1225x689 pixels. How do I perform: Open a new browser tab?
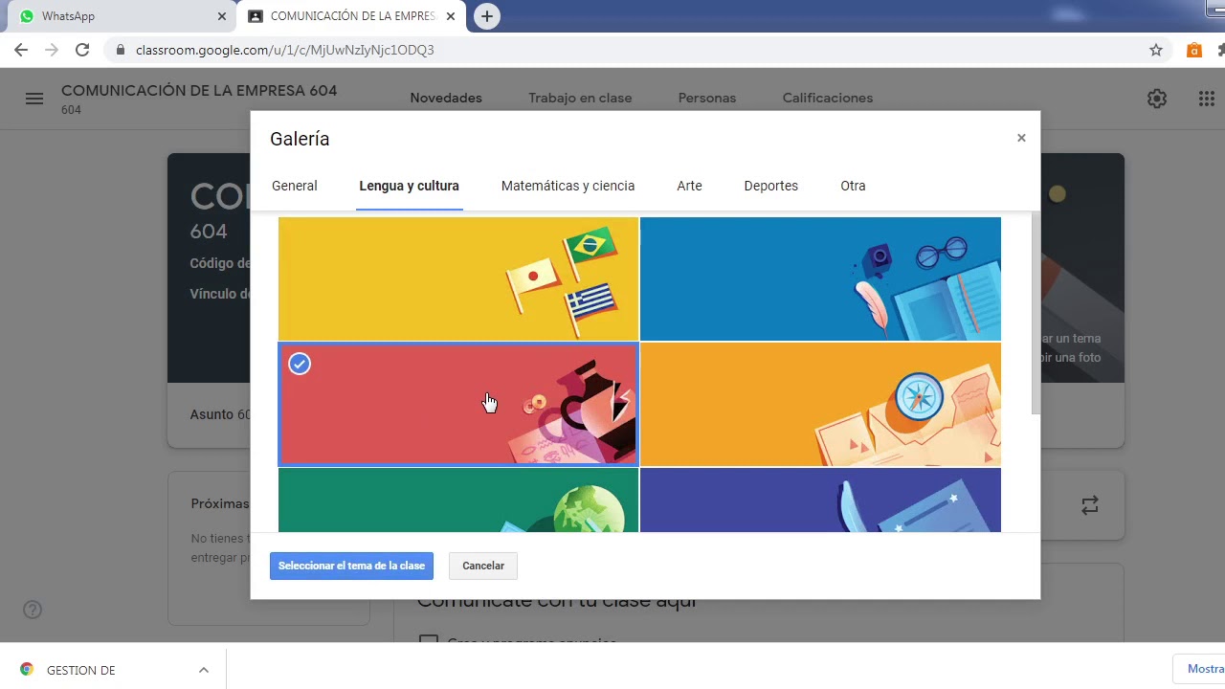[487, 16]
